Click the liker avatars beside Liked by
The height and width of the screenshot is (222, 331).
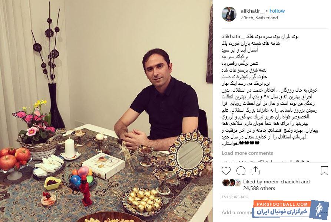[231, 182]
